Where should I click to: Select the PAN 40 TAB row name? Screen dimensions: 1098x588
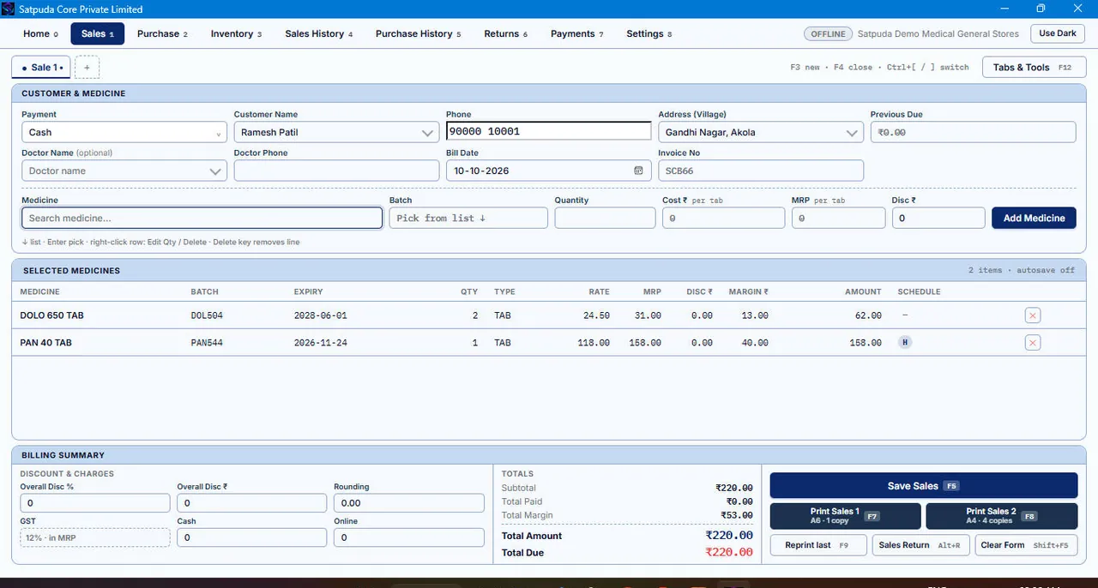[x=45, y=343]
